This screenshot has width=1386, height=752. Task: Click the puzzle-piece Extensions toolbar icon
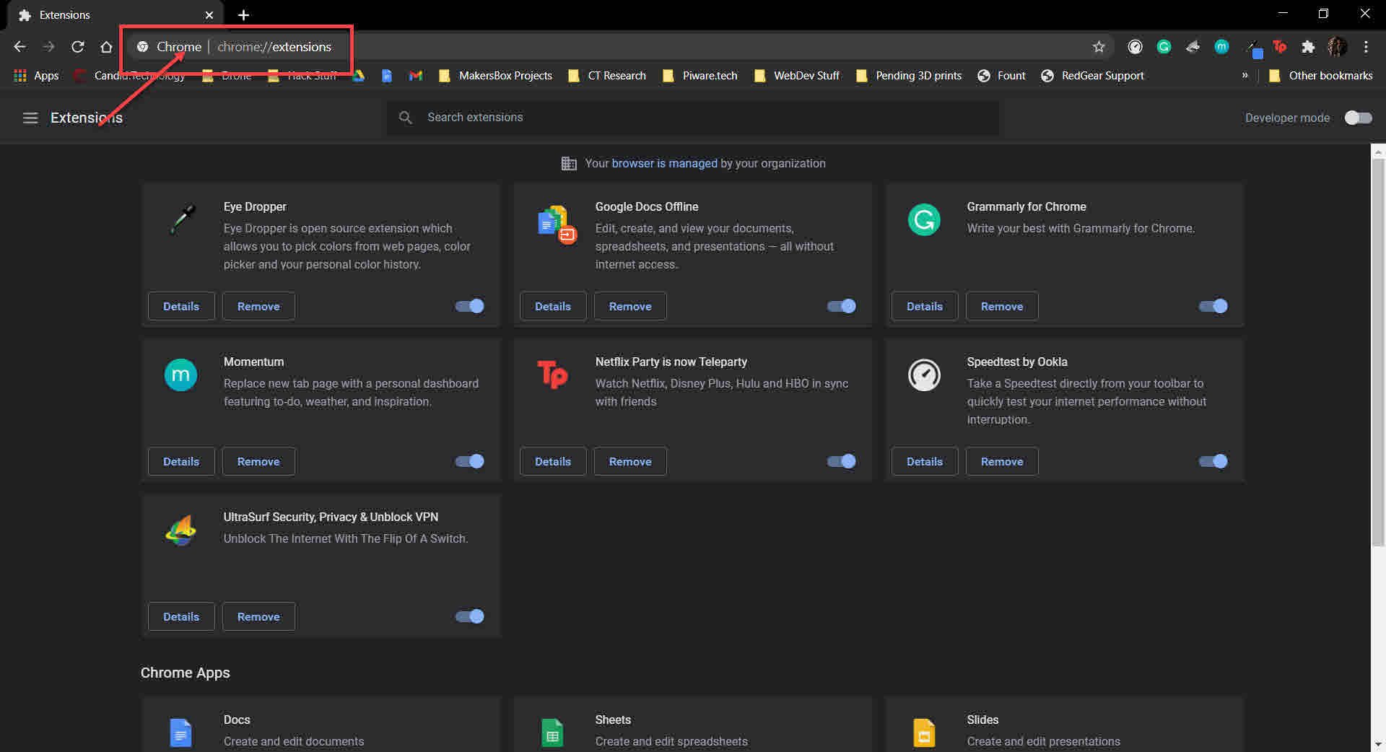click(1308, 47)
